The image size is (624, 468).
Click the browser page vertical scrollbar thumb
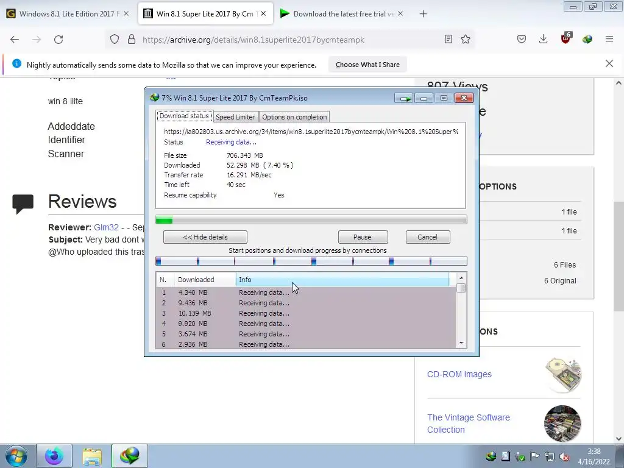(x=619, y=257)
